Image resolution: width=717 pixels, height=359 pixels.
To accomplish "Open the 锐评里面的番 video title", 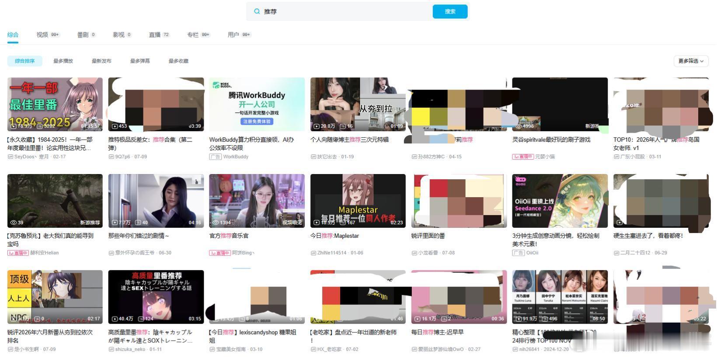I will click(428, 236).
